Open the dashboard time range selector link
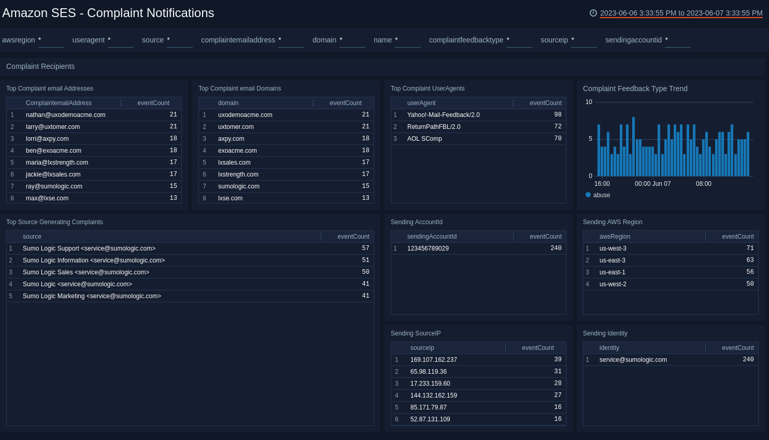This screenshot has height=440, width=769. 681,13
